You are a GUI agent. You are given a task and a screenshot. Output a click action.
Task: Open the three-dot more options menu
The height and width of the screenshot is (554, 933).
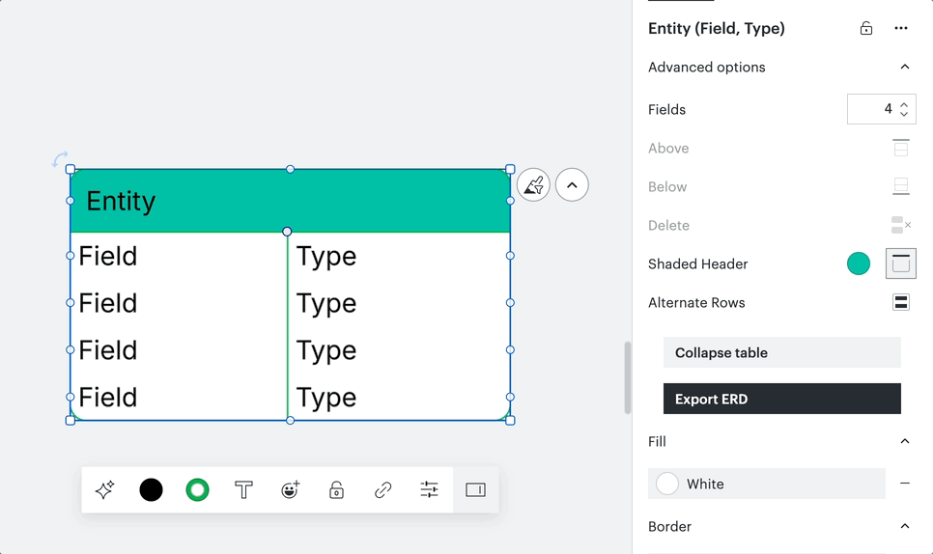tap(901, 28)
